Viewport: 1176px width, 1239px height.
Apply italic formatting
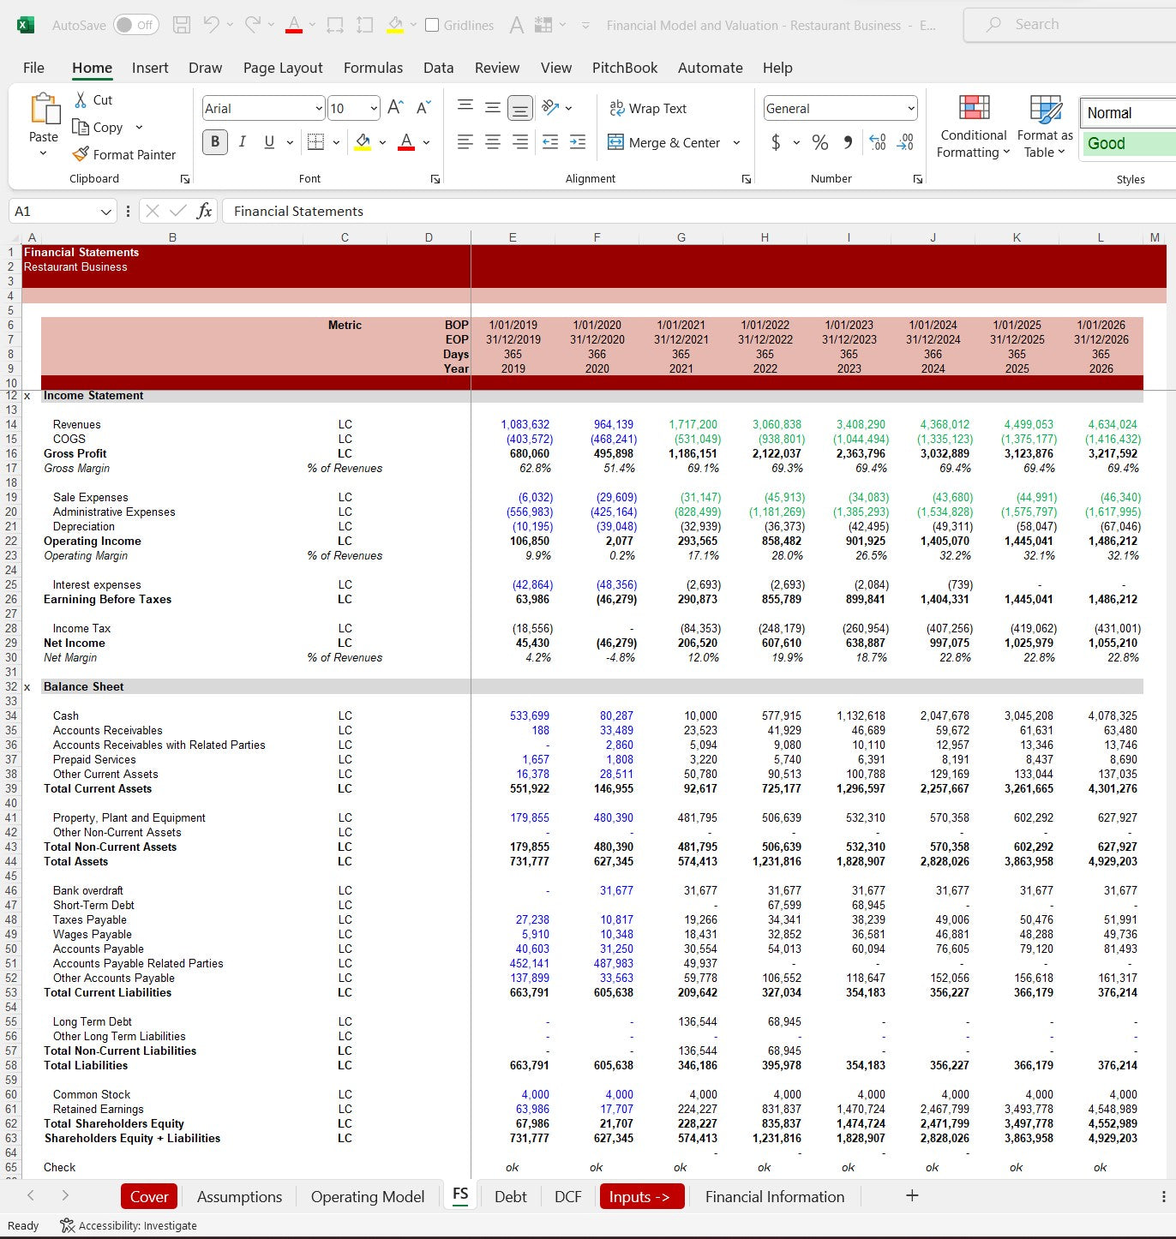coord(243,142)
